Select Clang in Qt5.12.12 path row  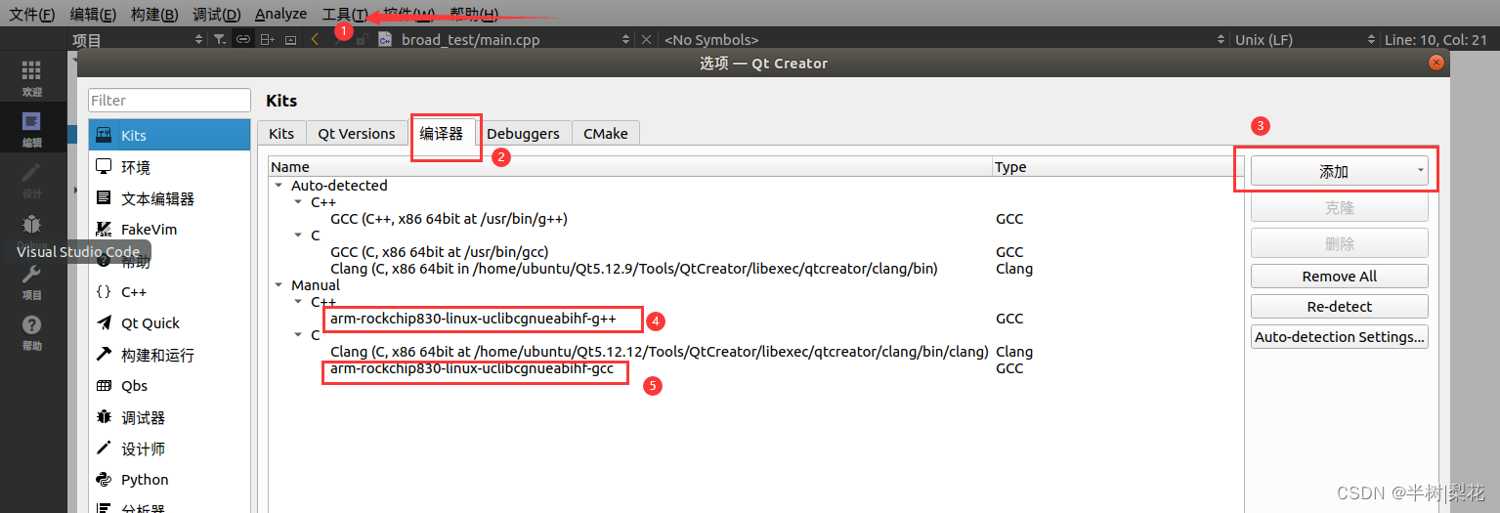659,352
